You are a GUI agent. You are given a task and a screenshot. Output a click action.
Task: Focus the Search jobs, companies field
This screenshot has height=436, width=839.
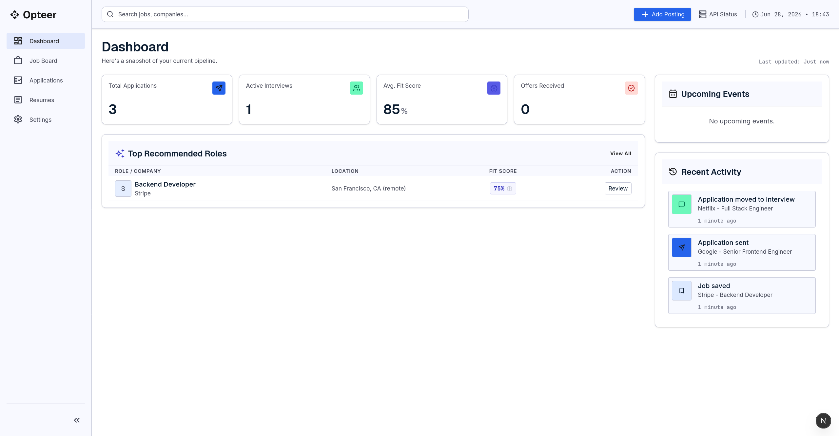pos(285,14)
